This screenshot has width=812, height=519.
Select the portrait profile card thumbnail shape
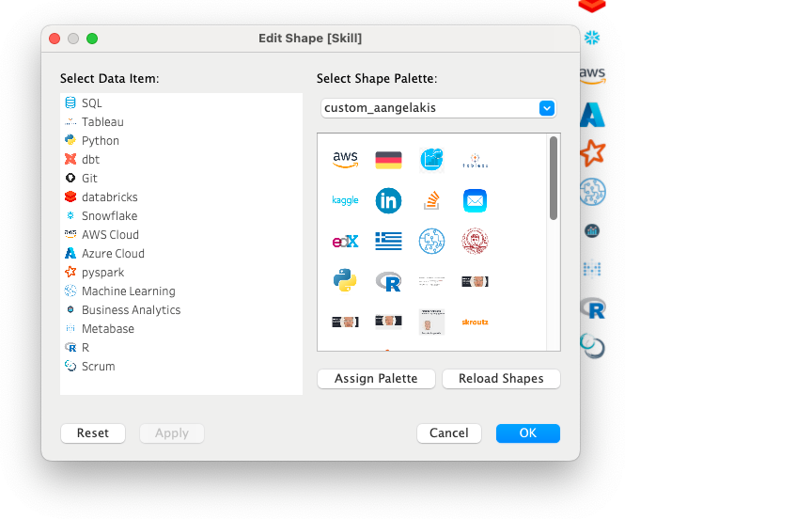click(x=431, y=322)
